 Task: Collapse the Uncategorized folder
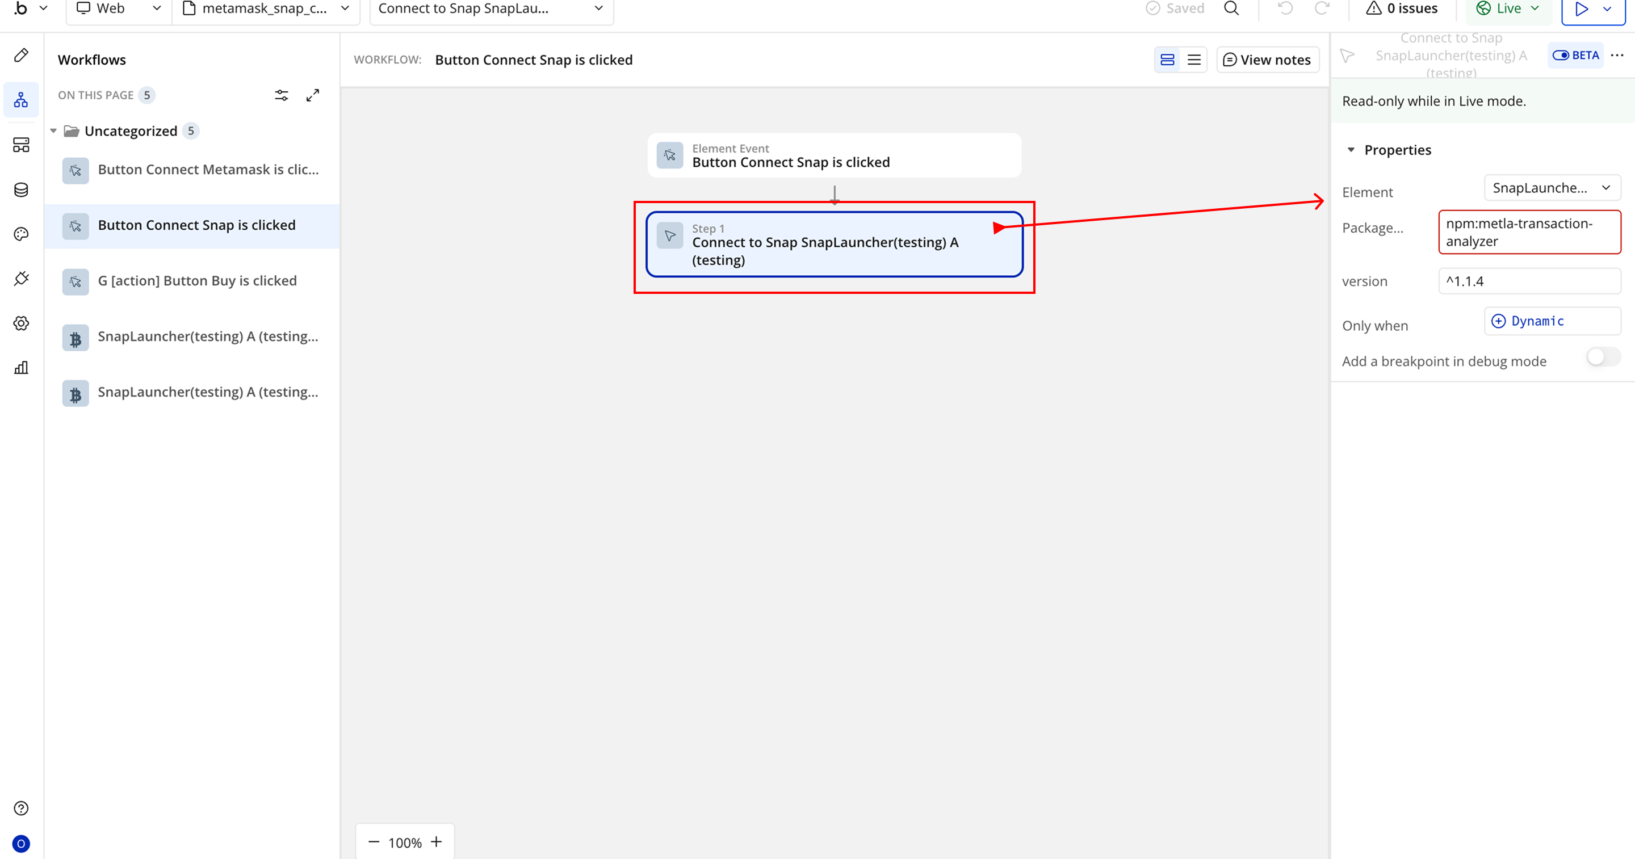point(54,131)
